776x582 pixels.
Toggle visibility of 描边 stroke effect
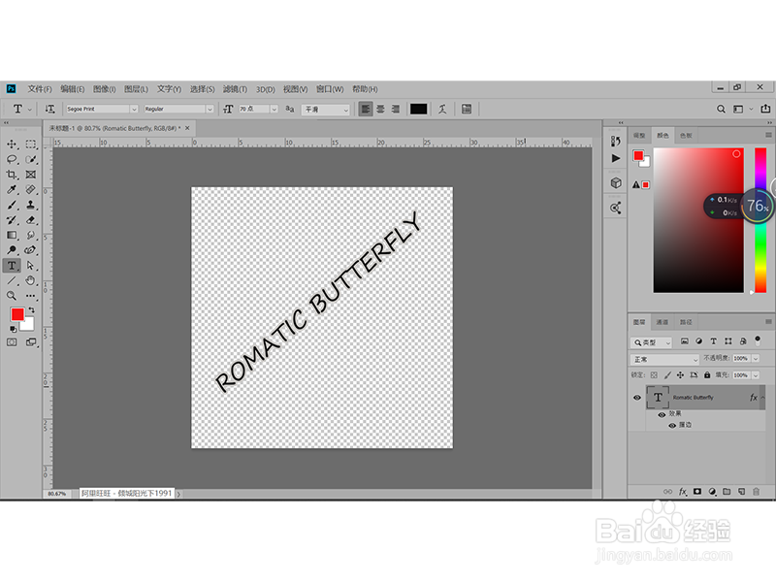point(672,426)
